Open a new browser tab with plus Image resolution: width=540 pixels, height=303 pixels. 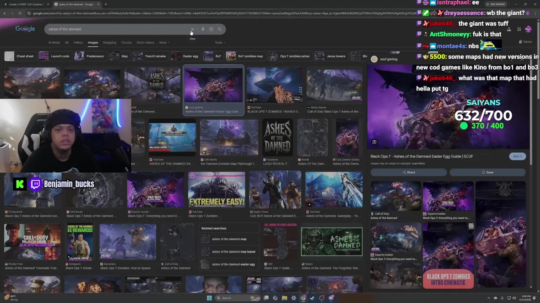click(105, 4)
